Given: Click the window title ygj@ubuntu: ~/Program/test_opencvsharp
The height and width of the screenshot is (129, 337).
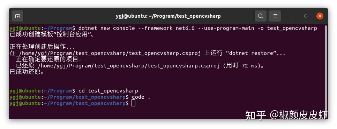Looking at the screenshot, I should (x=168, y=16).
